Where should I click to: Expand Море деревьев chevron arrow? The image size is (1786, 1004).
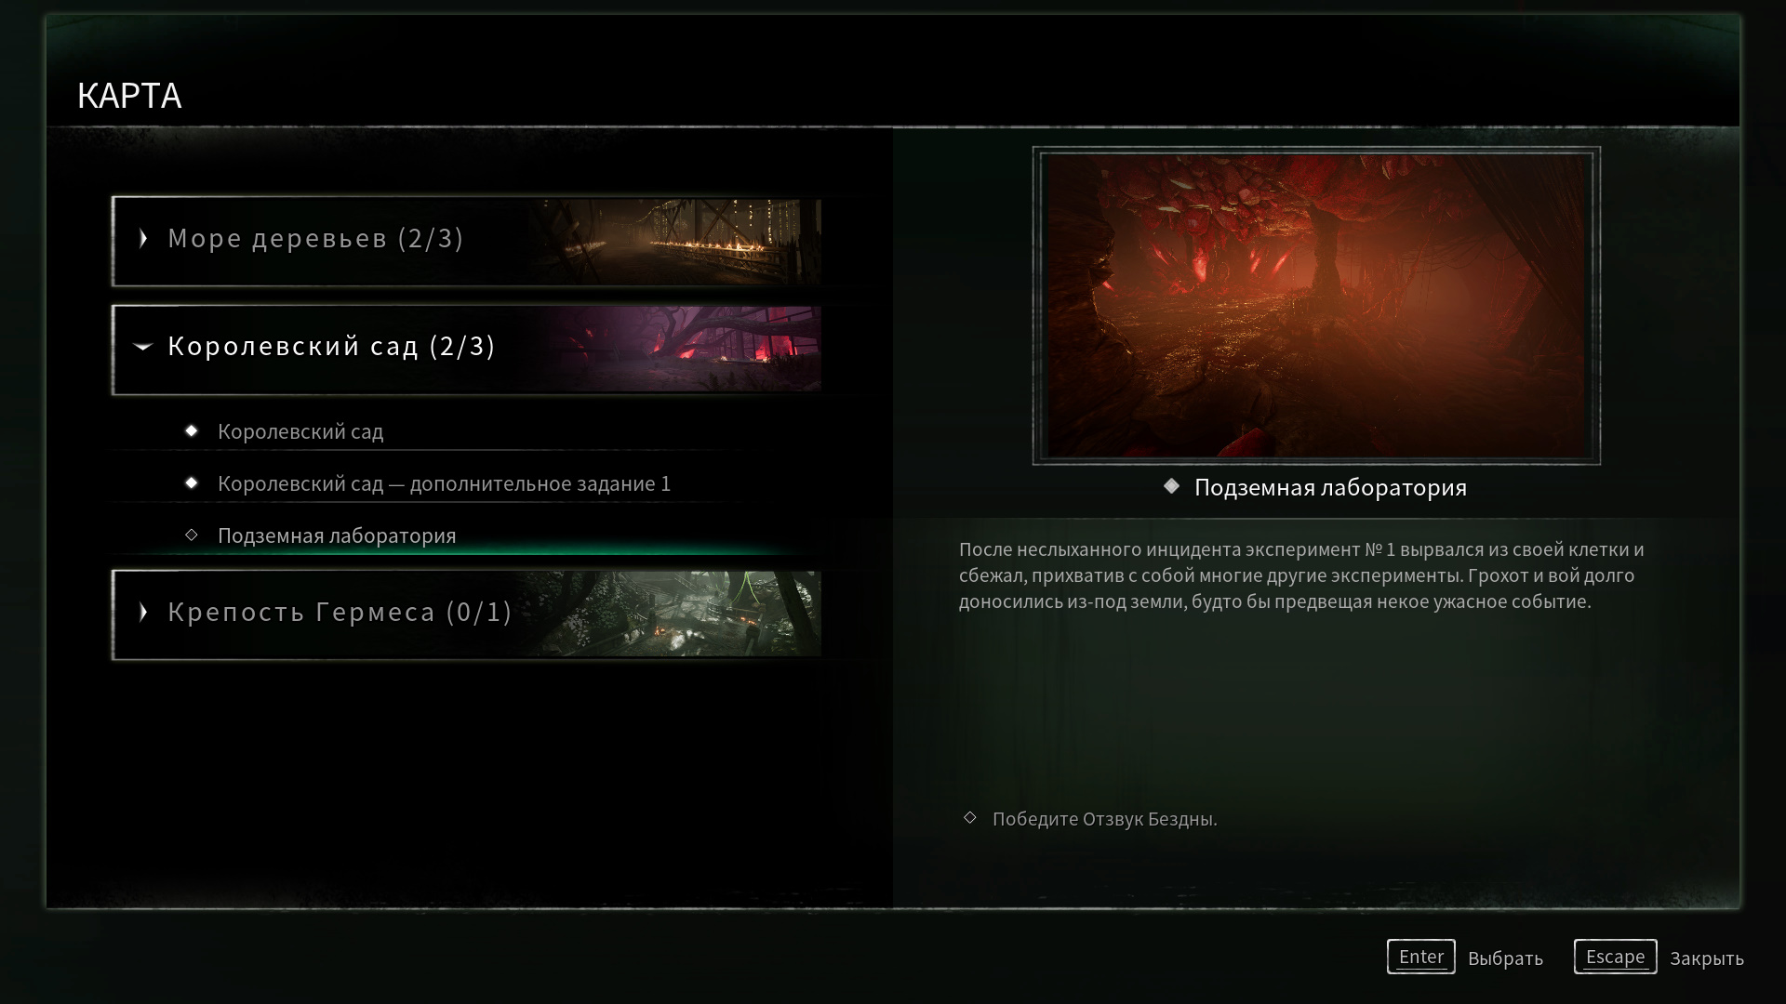[x=143, y=239]
